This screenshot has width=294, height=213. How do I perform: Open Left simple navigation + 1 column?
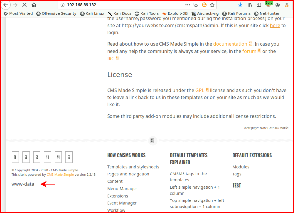coord(195,190)
